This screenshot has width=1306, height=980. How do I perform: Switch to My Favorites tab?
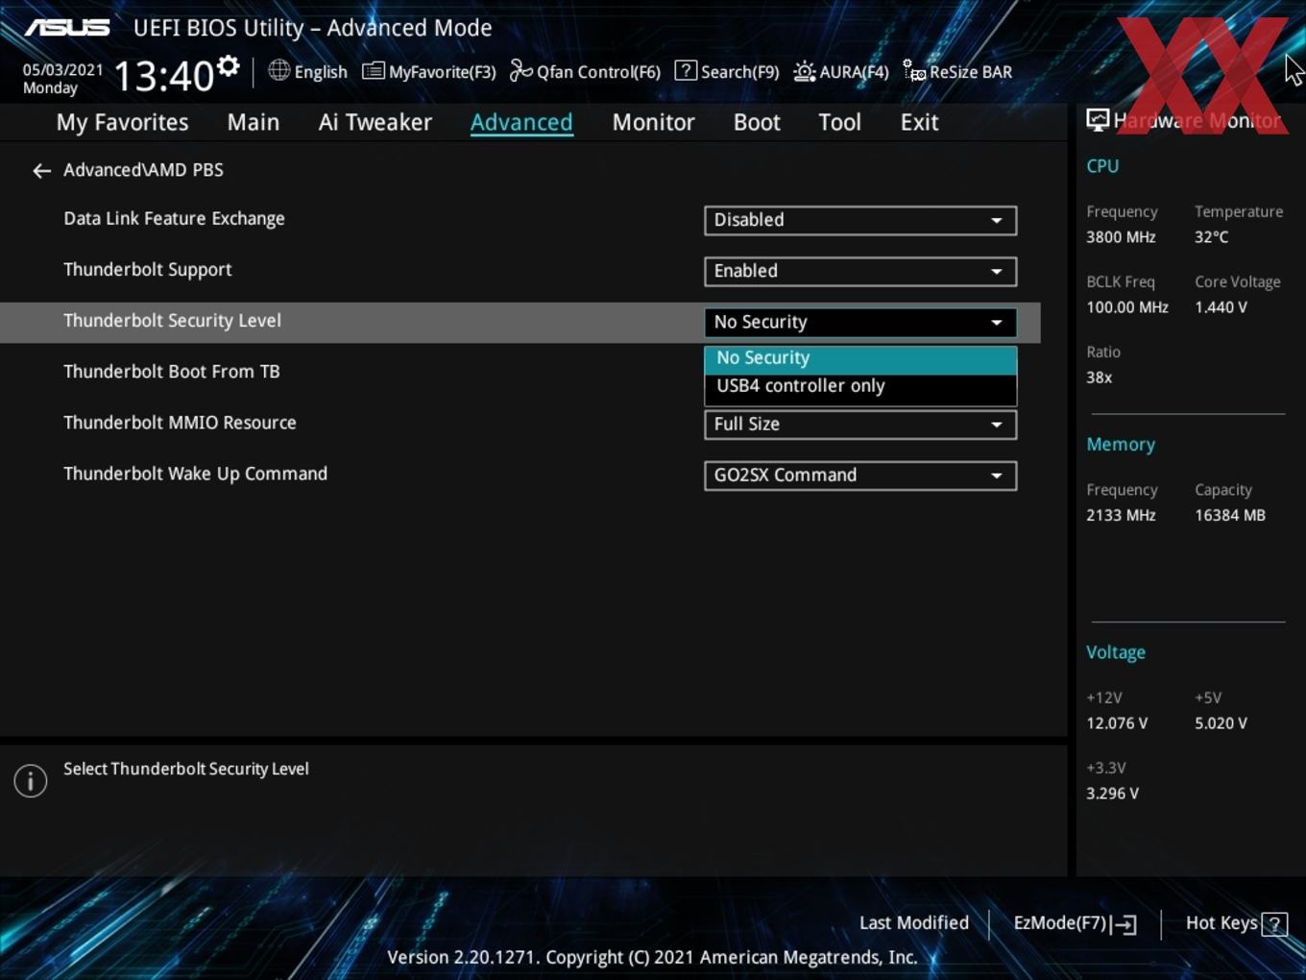click(x=122, y=122)
